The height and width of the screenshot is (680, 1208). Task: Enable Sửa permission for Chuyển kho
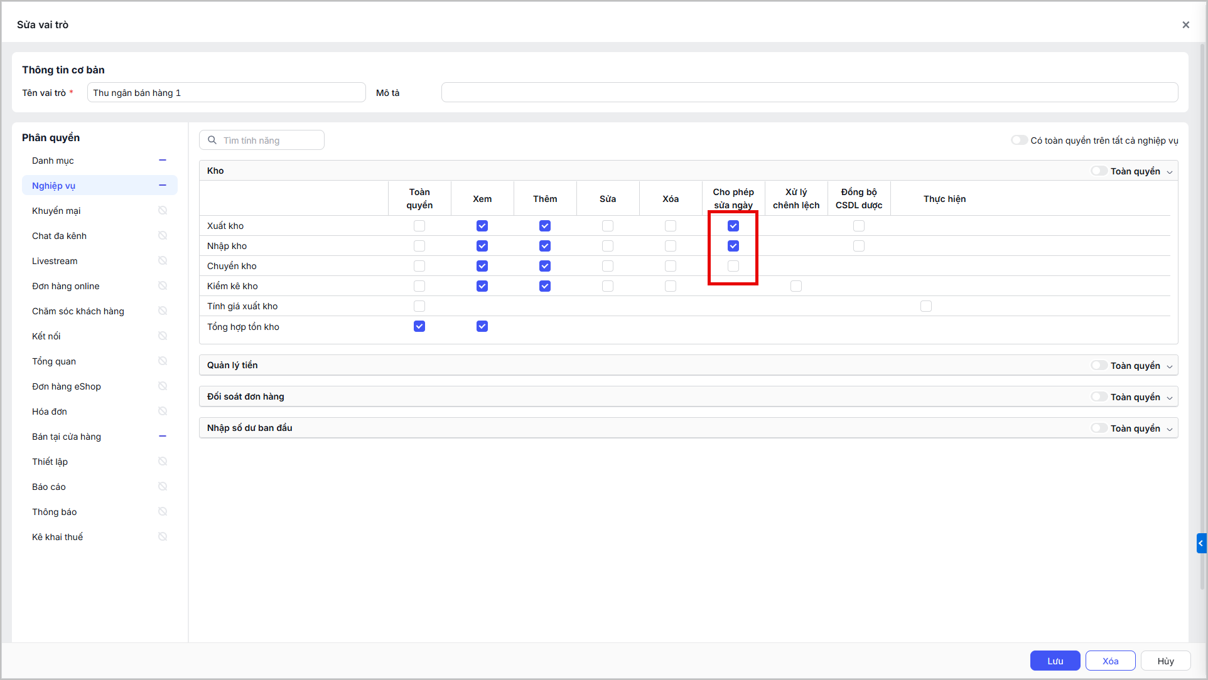point(608,266)
